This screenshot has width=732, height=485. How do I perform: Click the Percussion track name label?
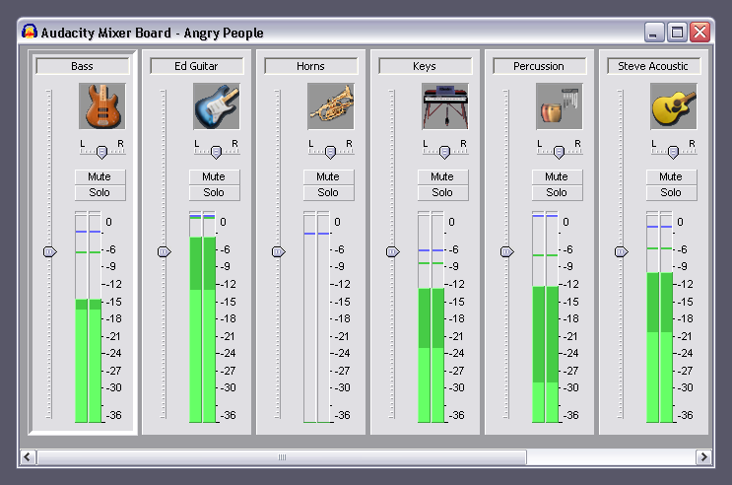point(539,66)
